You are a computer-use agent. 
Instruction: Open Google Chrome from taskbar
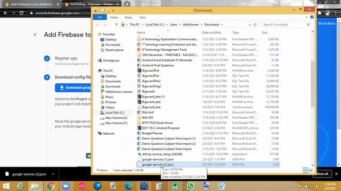click(51, 186)
